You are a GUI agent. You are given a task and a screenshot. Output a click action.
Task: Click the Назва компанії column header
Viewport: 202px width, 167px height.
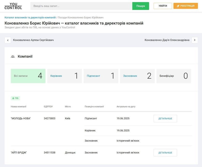tap(19, 107)
